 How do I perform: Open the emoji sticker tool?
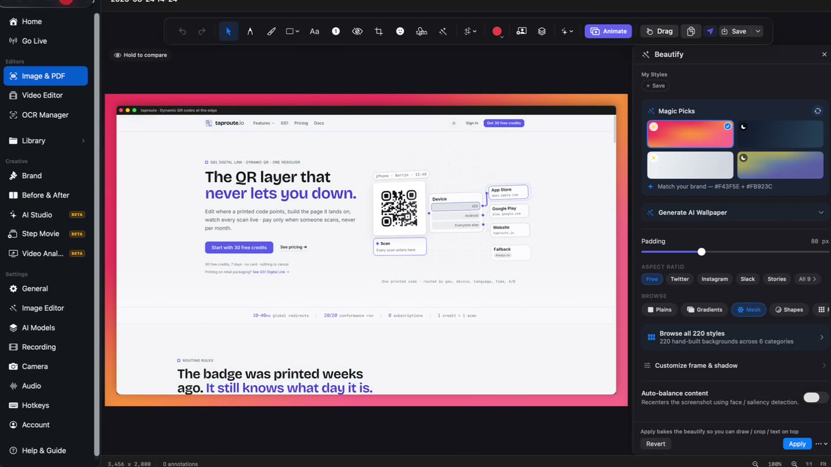[x=400, y=31]
